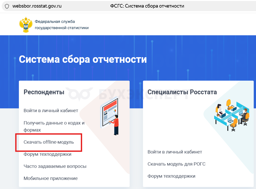Click the man-at-board illustration in Респонденты card
Image resolution: width=256 pixels, height=189 pixels.
(x=109, y=116)
